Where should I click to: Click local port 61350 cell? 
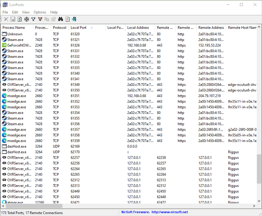pyautogui.click(x=75, y=90)
